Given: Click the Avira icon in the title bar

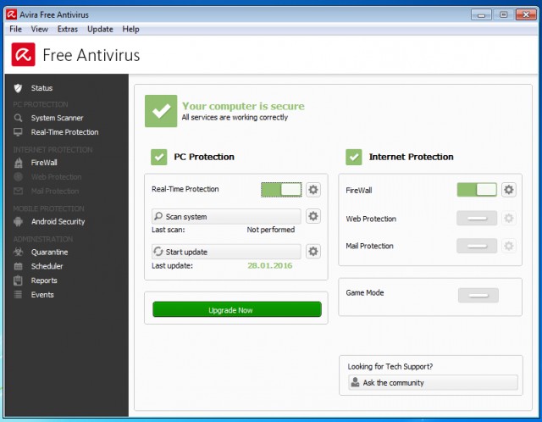Looking at the screenshot, I should click(x=11, y=14).
